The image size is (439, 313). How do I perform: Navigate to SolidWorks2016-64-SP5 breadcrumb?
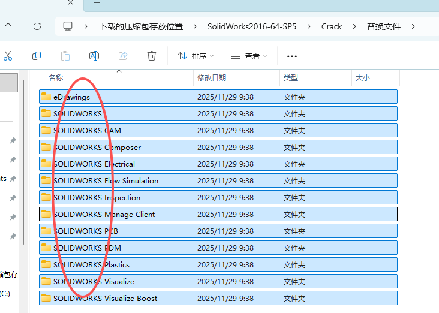252,26
